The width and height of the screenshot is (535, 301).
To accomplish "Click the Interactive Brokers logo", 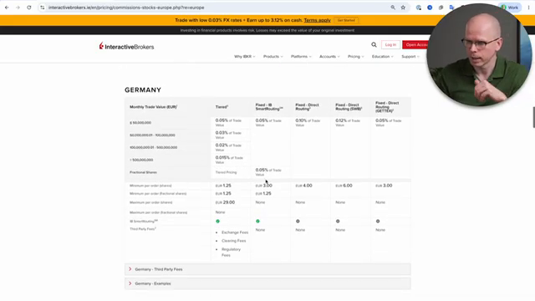I will pos(126,46).
